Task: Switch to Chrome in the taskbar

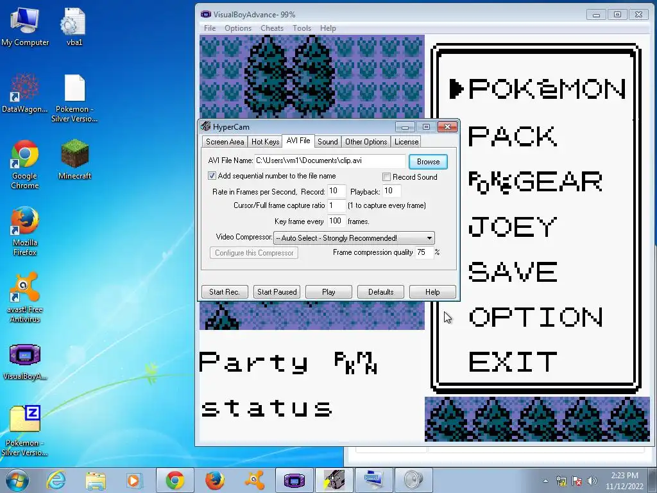Action: click(175, 480)
